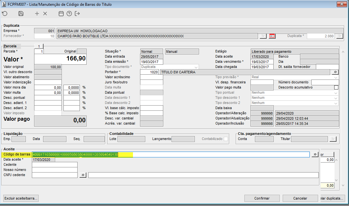Click the » button beside Código de barras
This screenshot has width=349, height=206.
pos(315,154)
